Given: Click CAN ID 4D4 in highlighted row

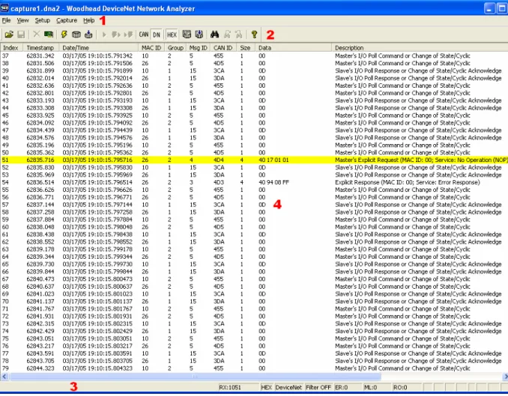Looking at the screenshot, I should click(219, 160).
